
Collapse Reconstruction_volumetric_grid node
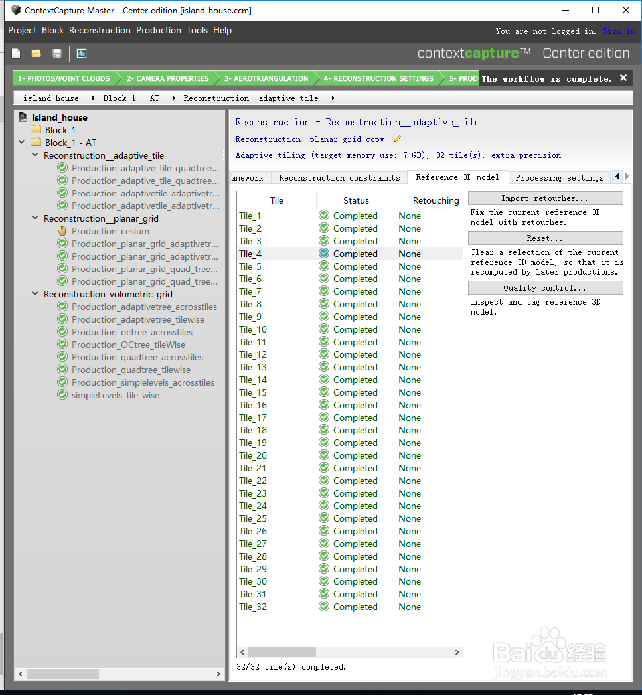point(35,293)
